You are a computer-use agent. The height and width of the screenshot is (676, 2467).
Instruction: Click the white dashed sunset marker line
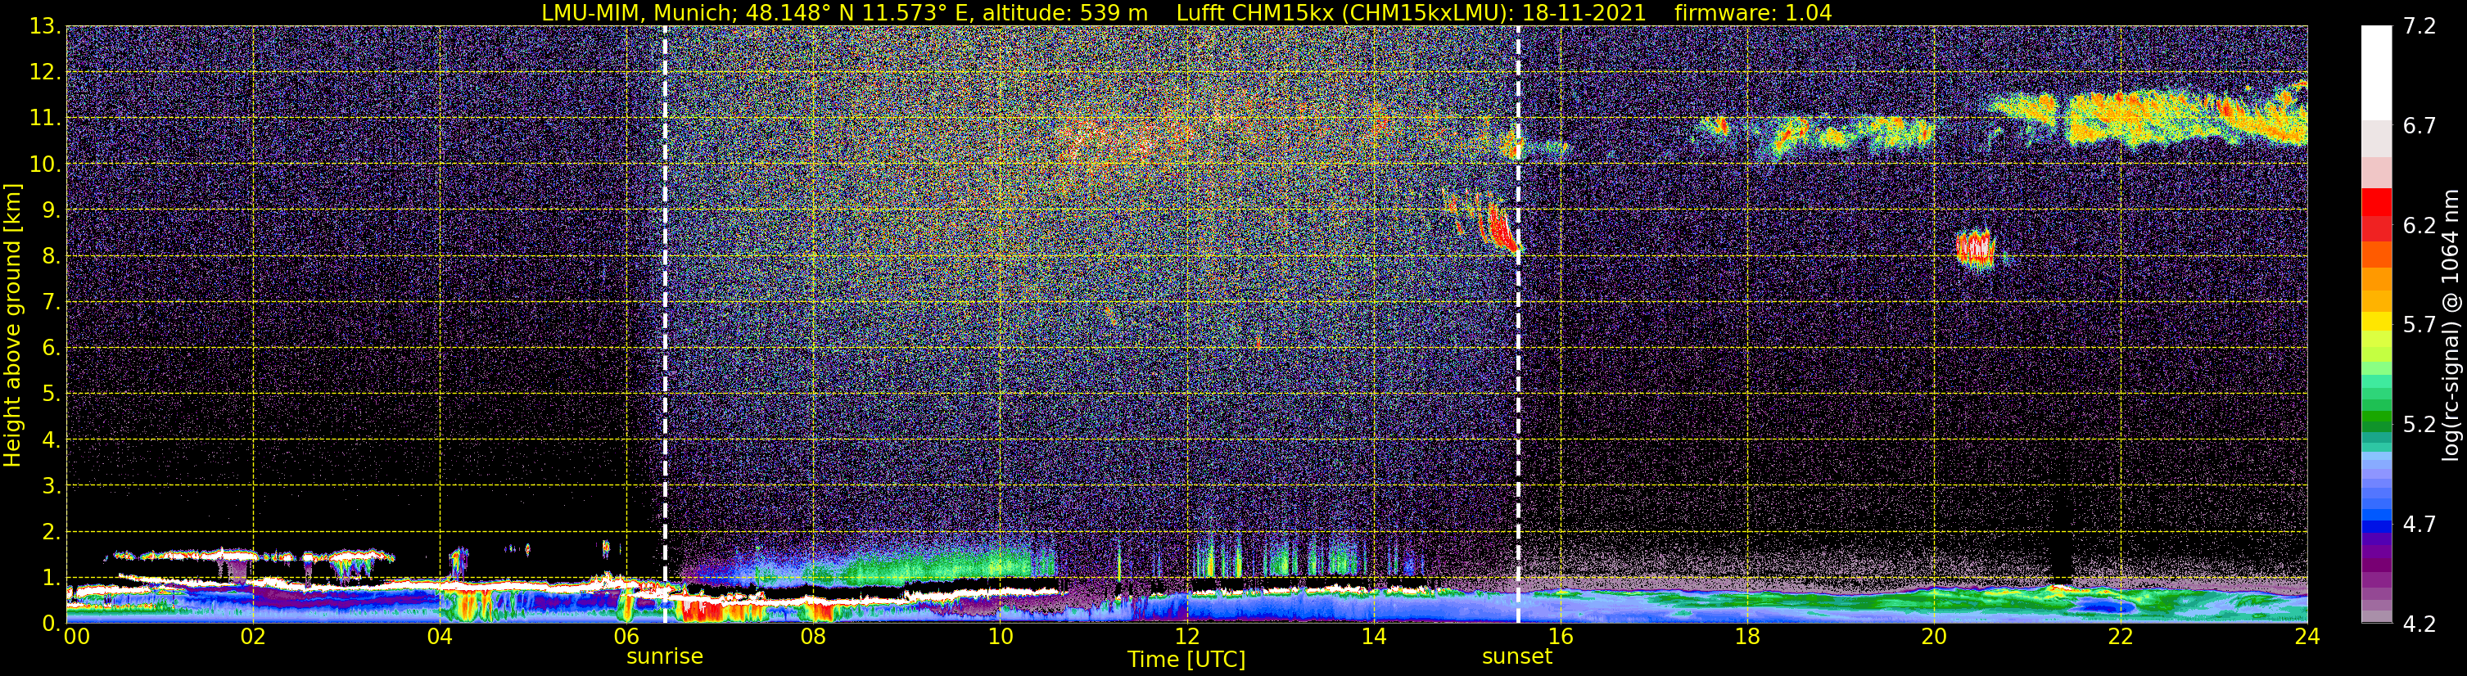(x=1518, y=323)
